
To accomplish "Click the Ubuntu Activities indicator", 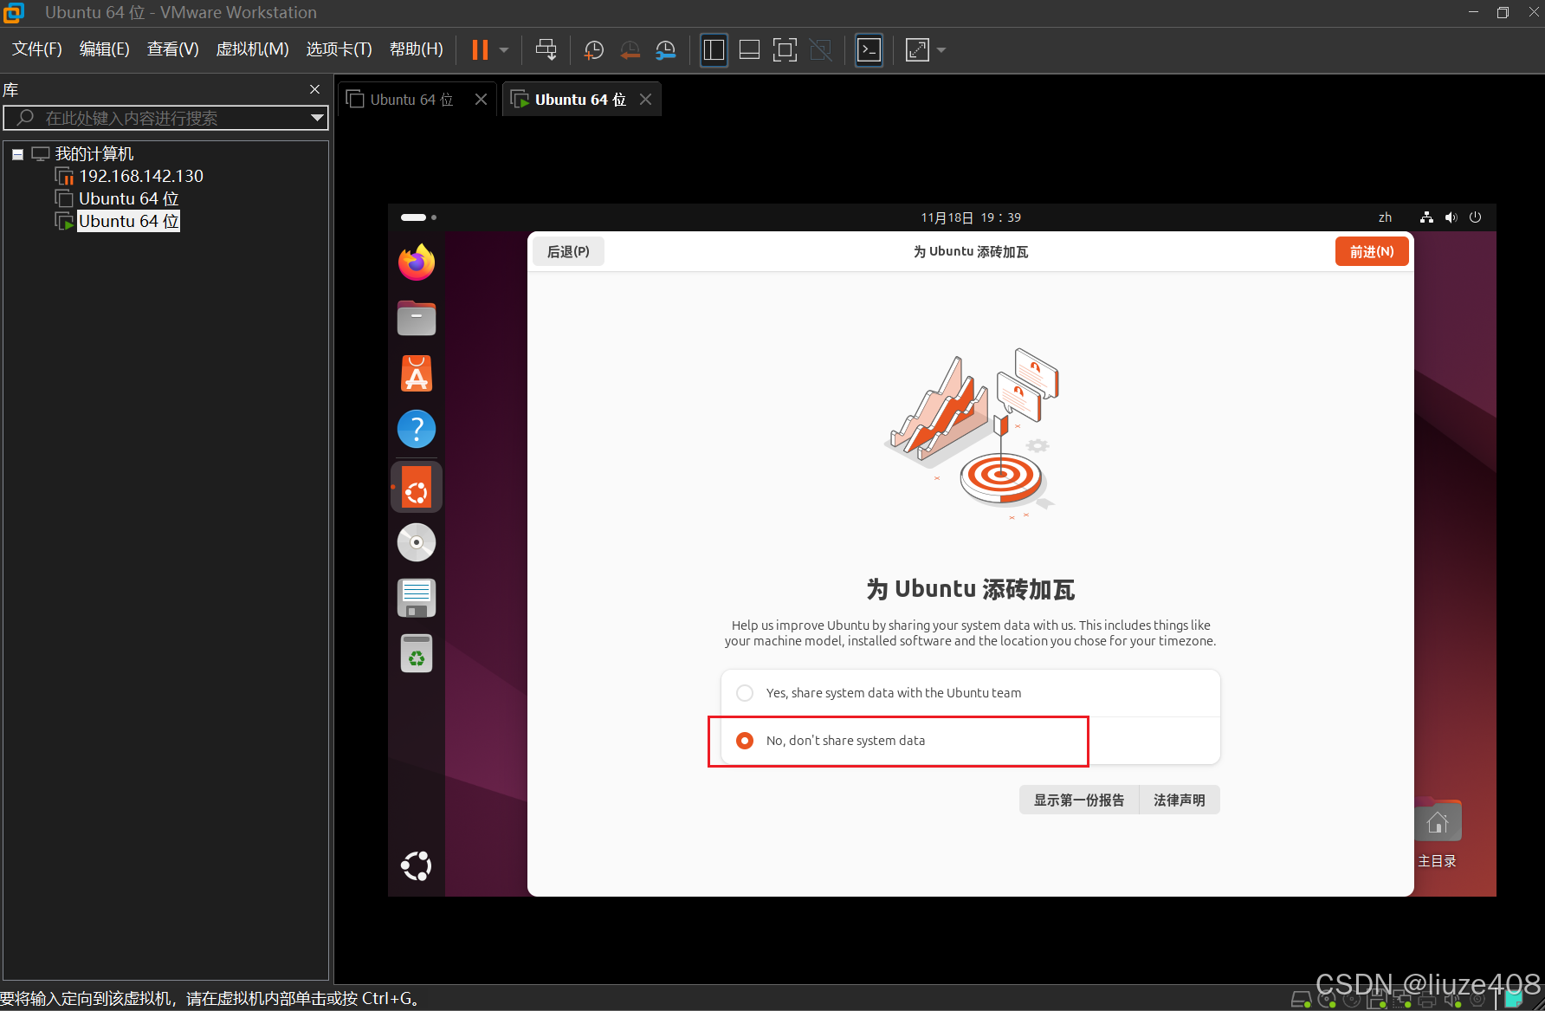I will pos(418,217).
